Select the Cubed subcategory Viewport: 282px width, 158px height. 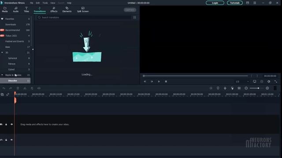pos(15,69)
